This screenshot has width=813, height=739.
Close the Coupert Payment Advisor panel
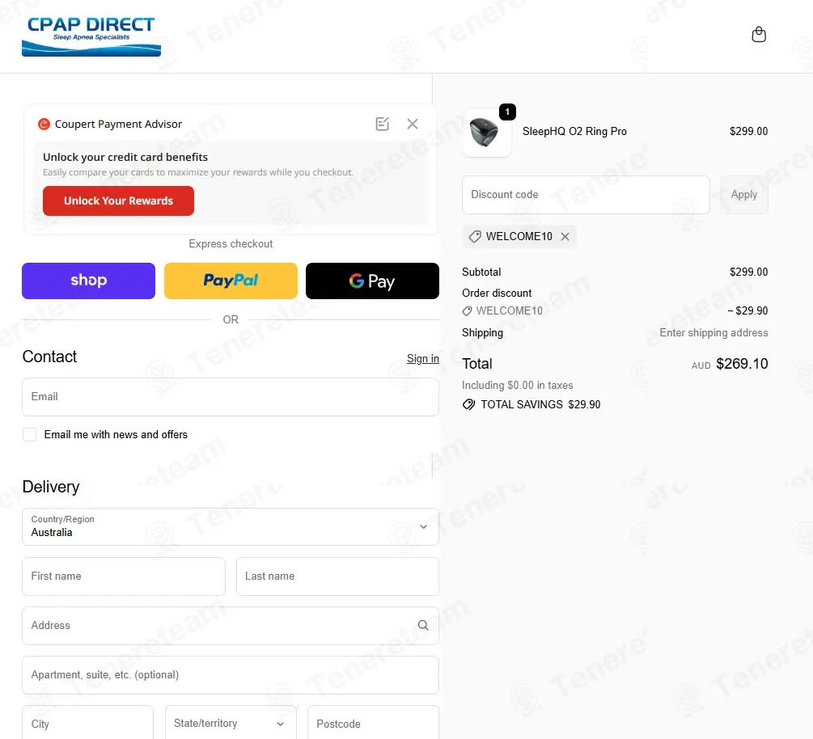coord(413,124)
